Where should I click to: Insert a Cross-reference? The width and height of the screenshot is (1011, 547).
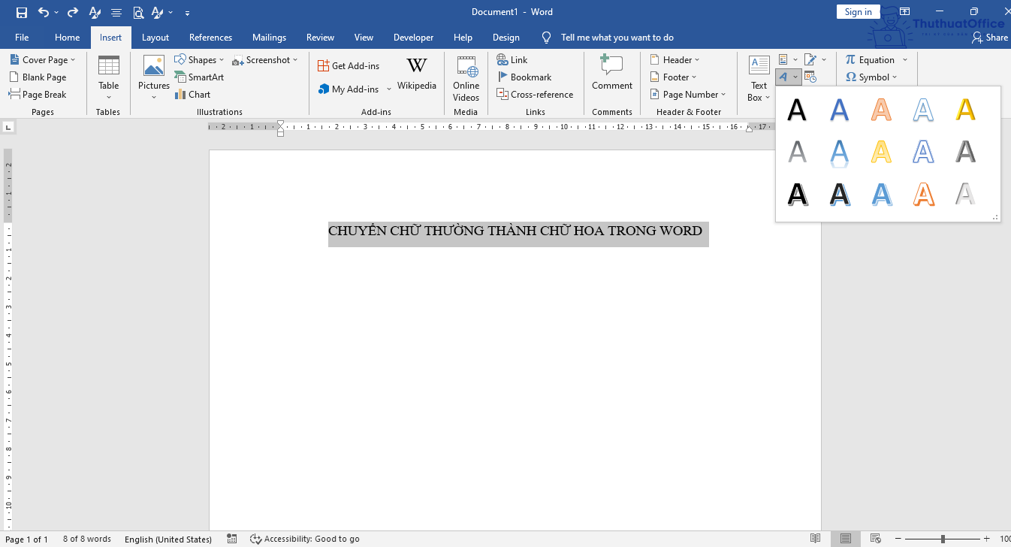(x=536, y=94)
